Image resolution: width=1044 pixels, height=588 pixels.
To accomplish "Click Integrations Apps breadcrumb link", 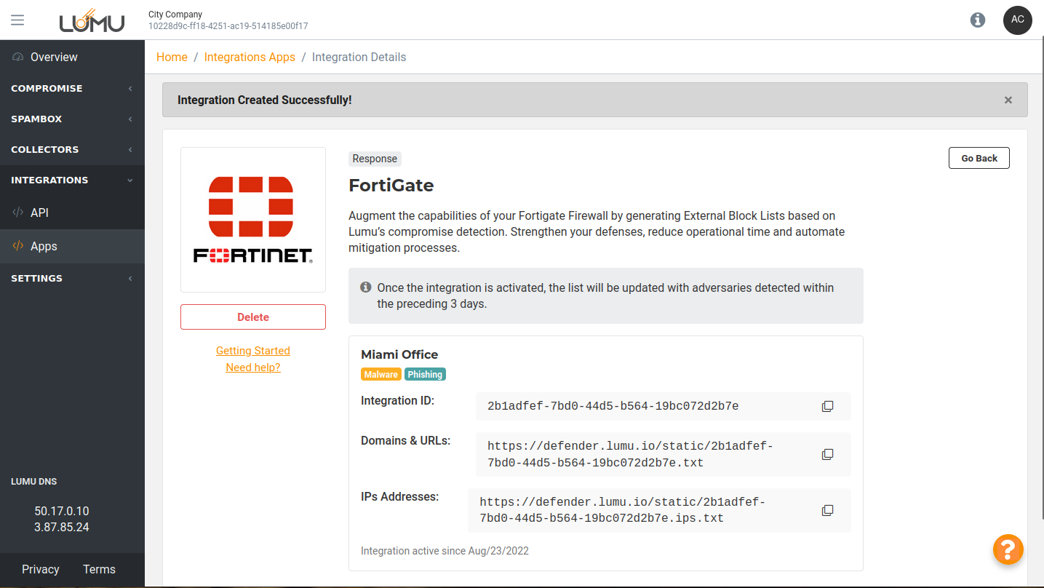I will point(250,57).
